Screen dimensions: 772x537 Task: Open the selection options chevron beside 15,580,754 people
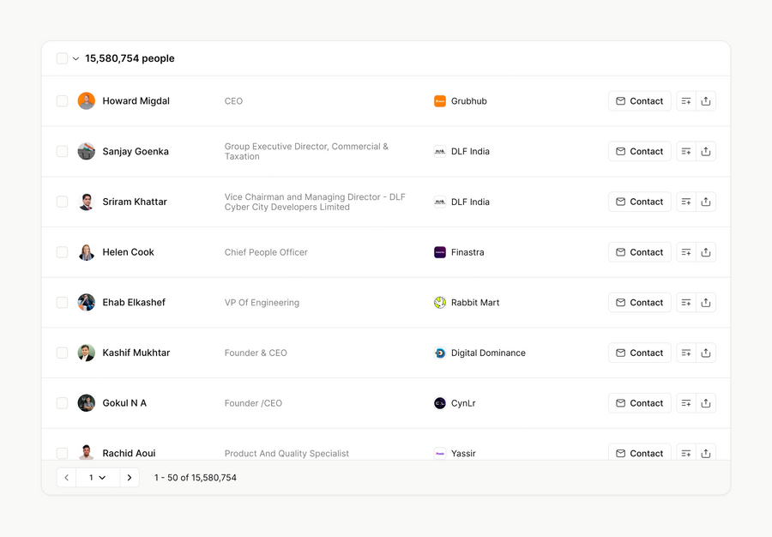(x=74, y=58)
